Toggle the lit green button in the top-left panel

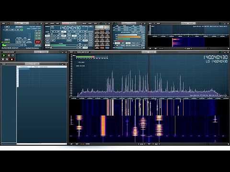tap(22, 30)
